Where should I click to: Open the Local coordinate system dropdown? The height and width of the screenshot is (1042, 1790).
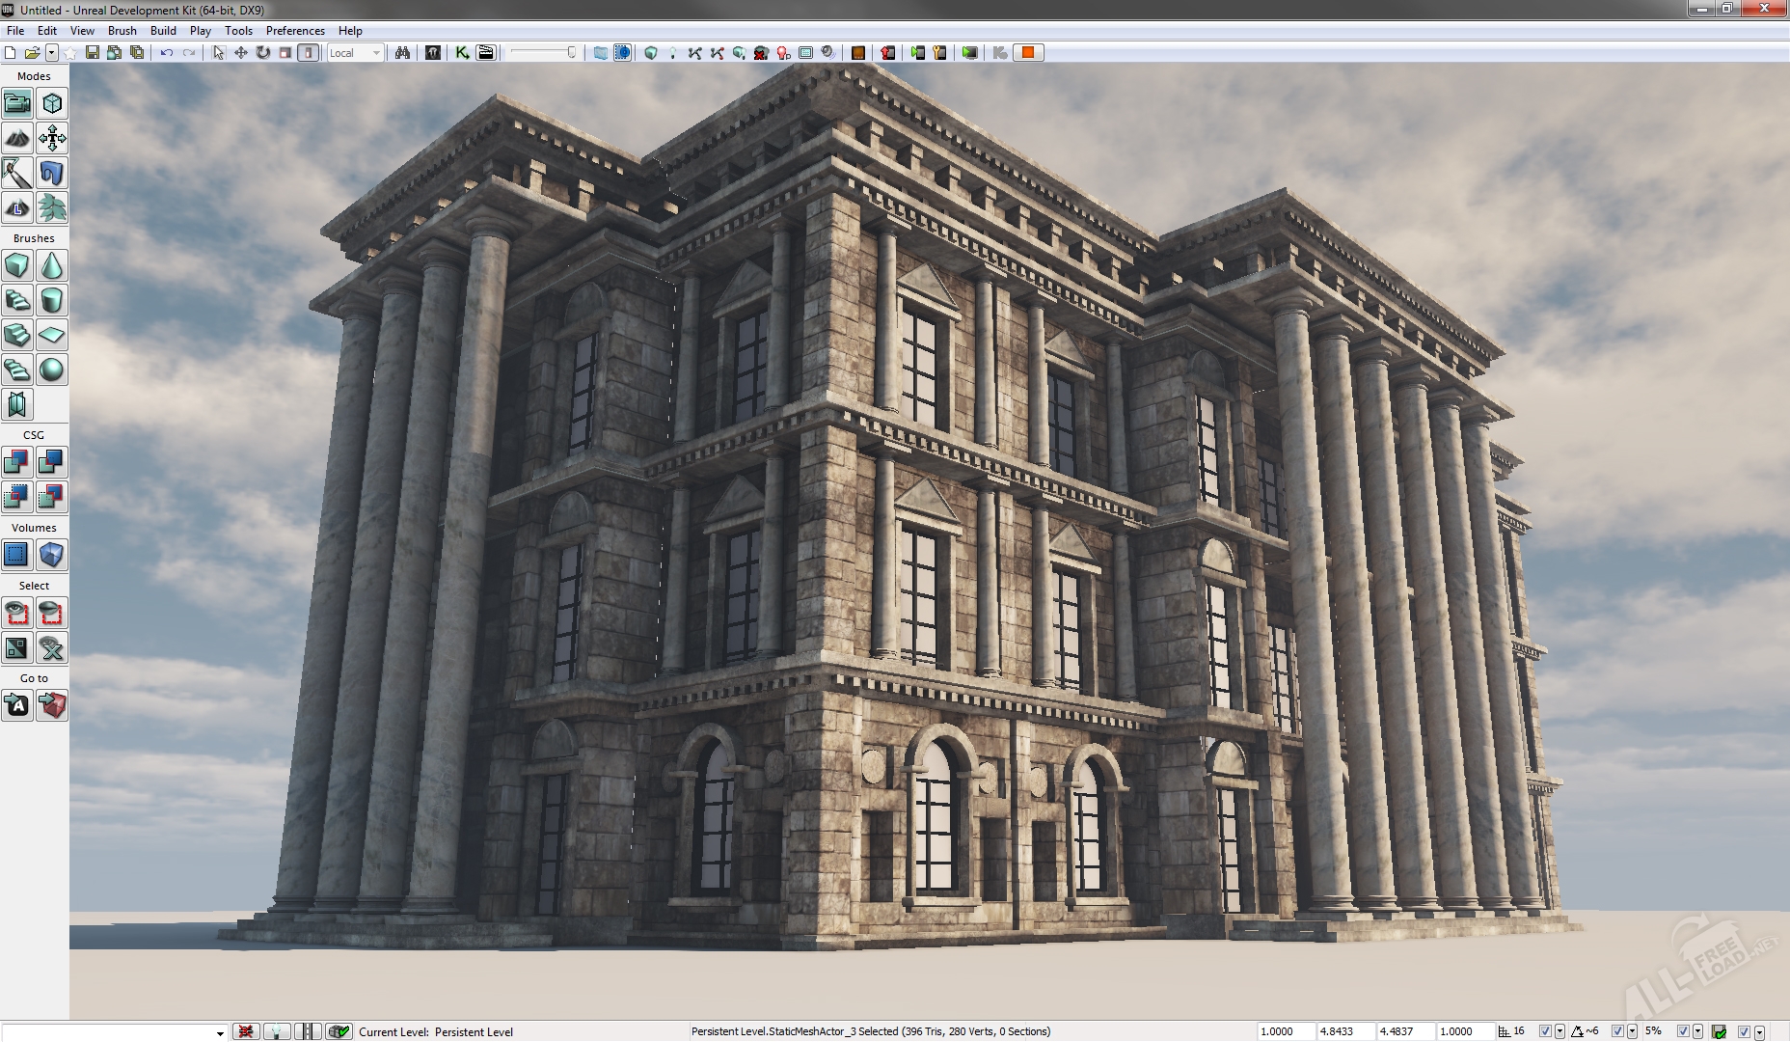[x=355, y=53]
